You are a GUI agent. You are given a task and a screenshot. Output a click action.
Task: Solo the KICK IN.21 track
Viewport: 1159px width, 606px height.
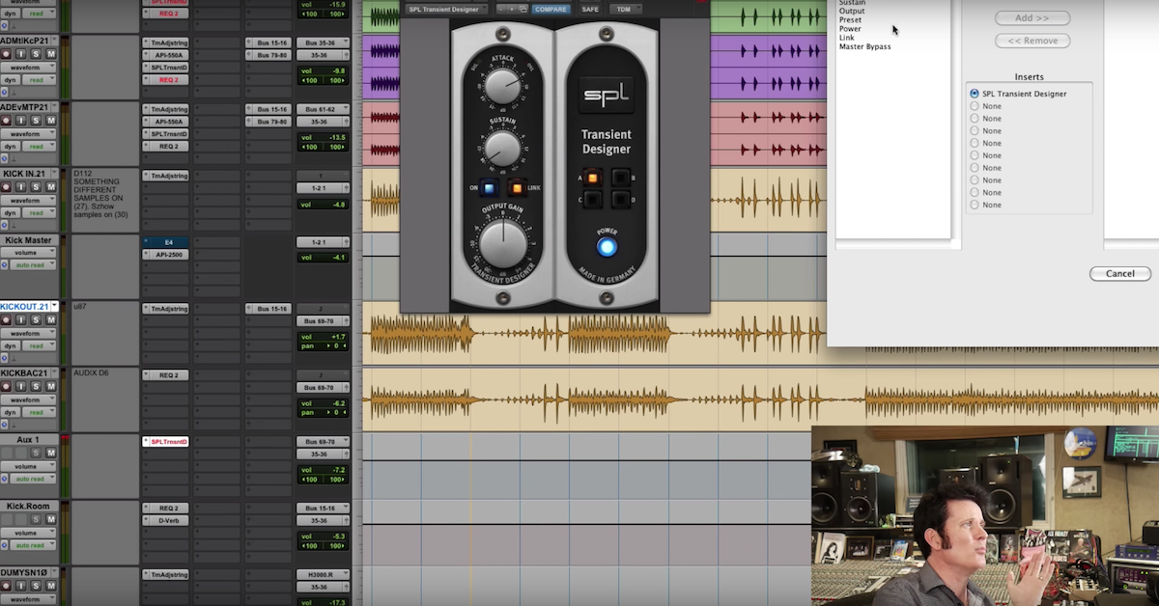point(36,187)
